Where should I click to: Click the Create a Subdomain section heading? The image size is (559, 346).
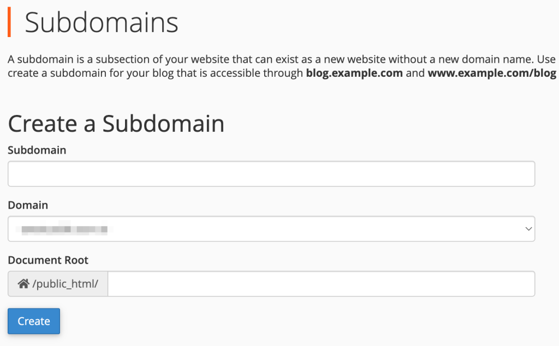116,124
